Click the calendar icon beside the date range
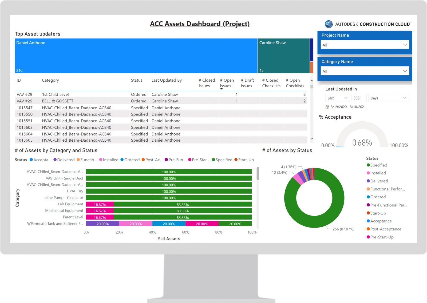427x303 pixels. [x=327, y=107]
